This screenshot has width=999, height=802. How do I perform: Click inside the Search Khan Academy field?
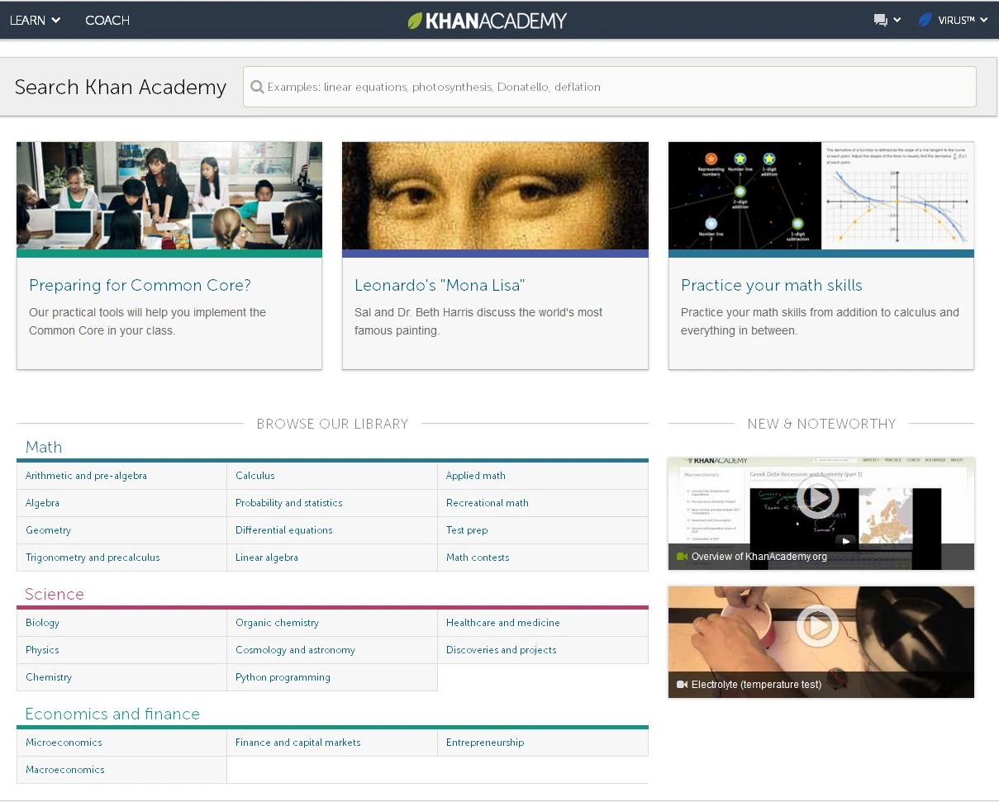click(578, 87)
